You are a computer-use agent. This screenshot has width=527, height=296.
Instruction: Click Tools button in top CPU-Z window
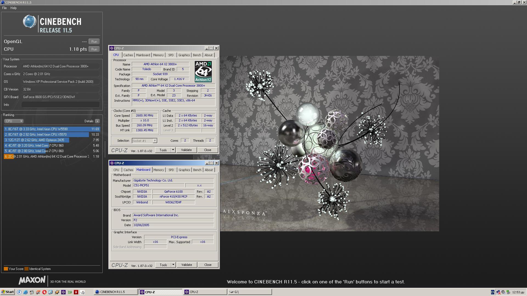pyautogui.click(x=163, y=150)
